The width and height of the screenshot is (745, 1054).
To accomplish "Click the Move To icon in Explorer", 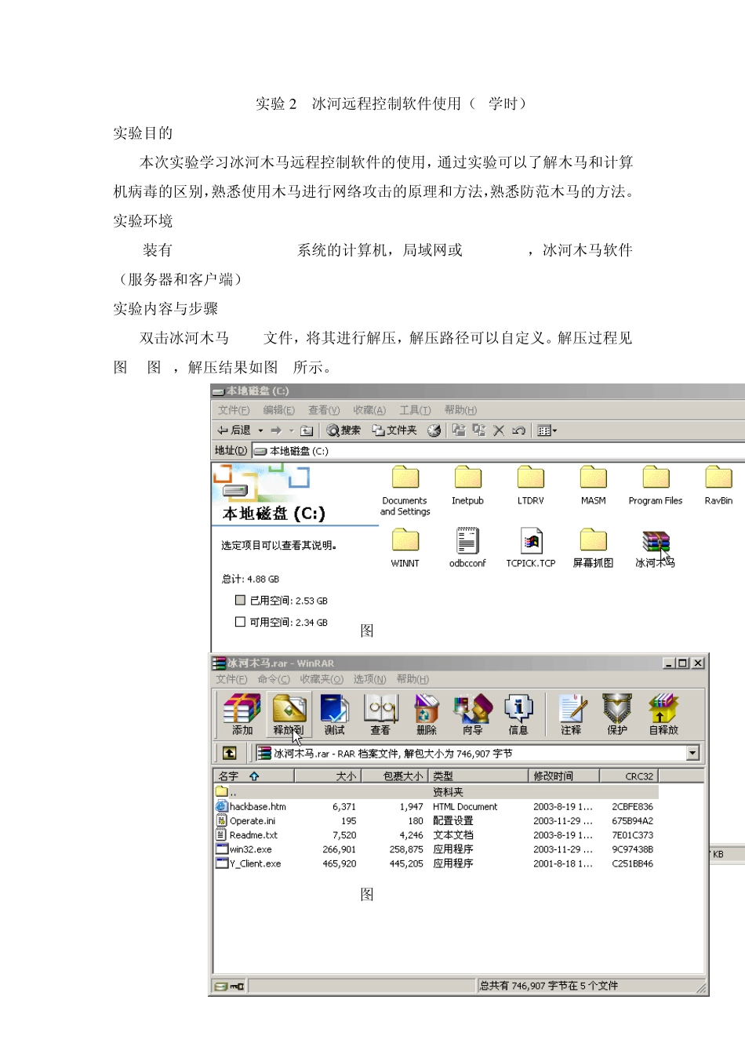I will tap(459, 430).
